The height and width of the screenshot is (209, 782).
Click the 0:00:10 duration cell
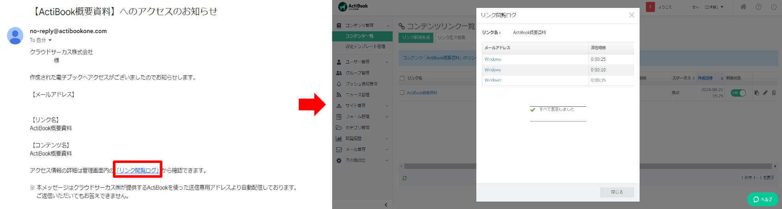click(x=611, y=70)
